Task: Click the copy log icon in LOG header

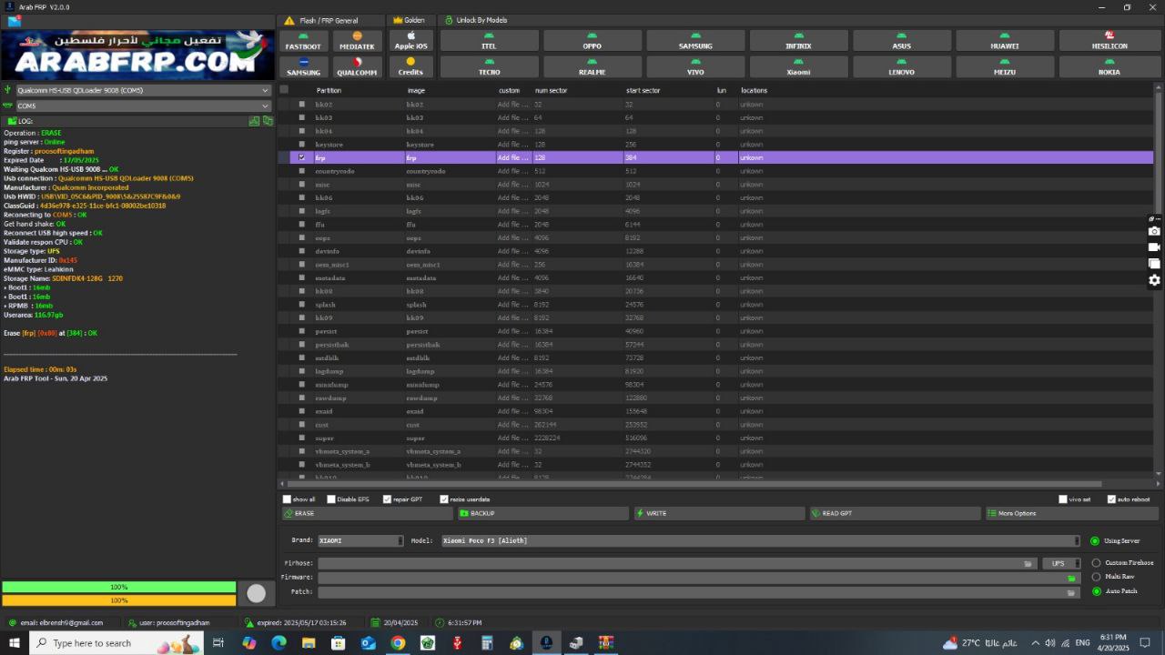Action: [268, 121]
